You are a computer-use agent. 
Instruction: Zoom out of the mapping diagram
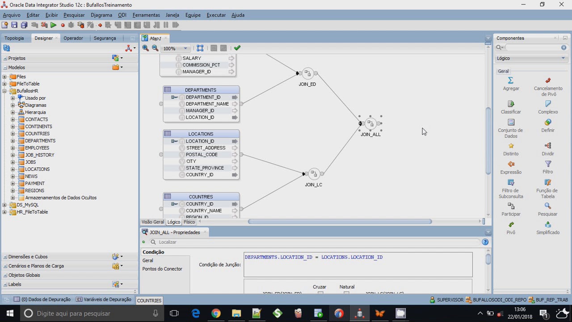click(x=155, y=48)
